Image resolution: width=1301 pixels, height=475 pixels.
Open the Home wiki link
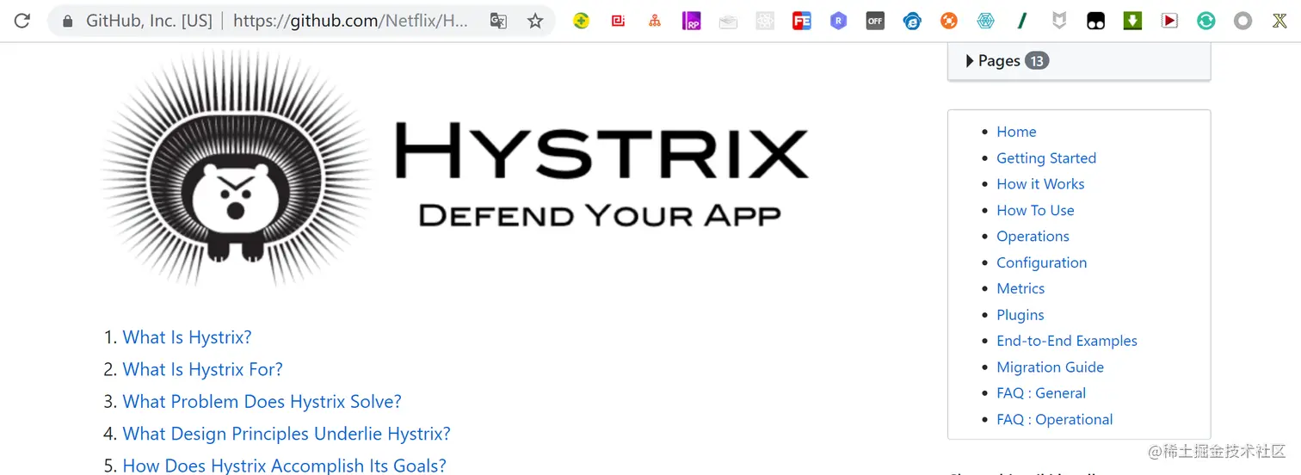tap(1016, 132)
